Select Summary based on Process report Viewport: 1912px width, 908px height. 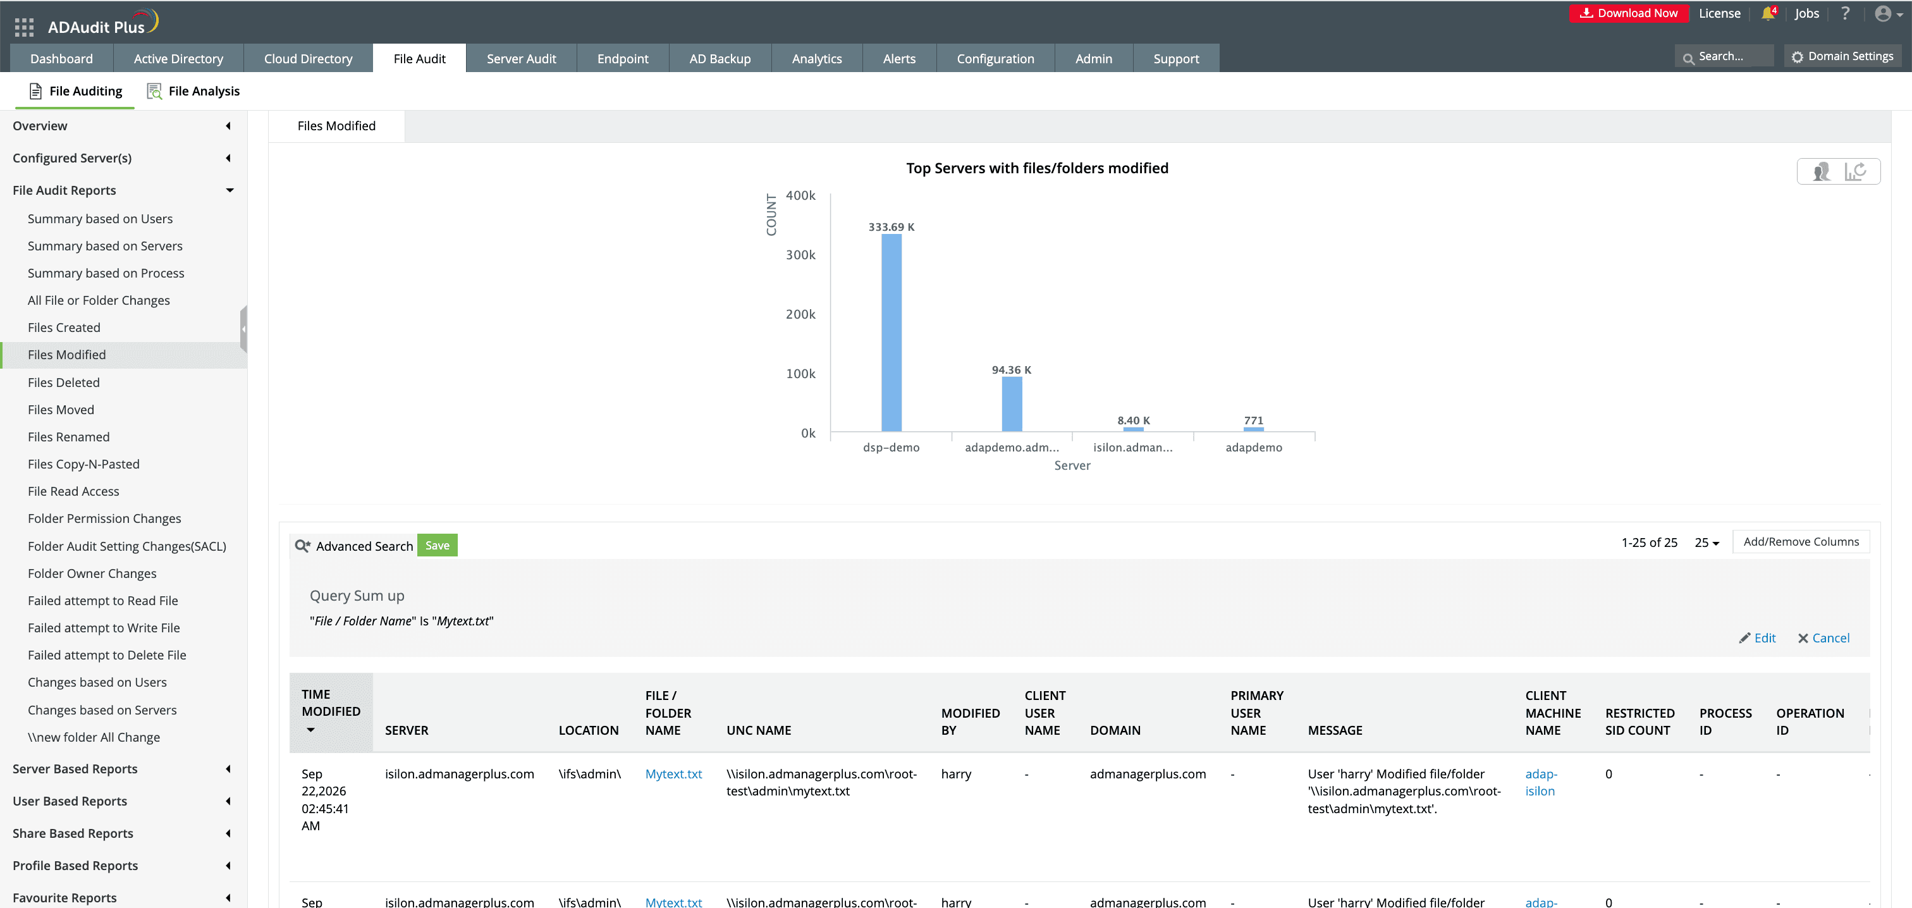106,273
